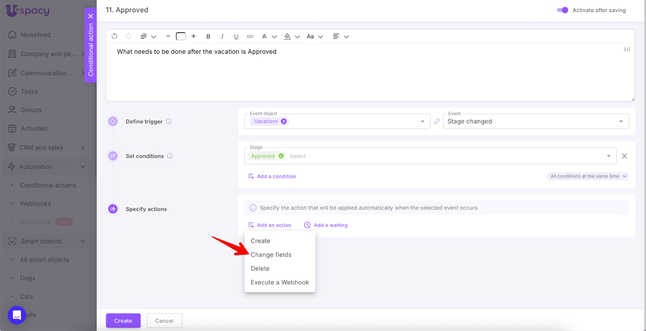This screenshot has width=646, height=331.
Task: Open the All conditions at the same time dropdown
Action: [588, 176]
